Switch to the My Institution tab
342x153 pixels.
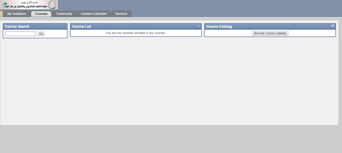17,14
